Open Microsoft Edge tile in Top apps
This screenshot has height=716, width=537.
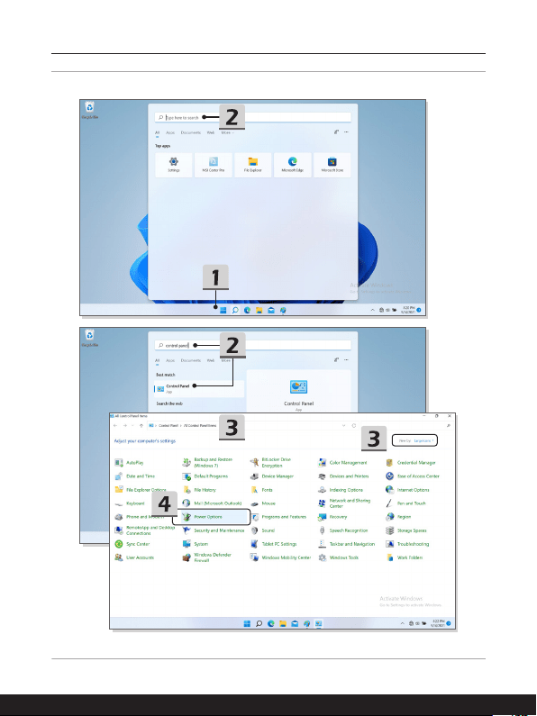292,165
